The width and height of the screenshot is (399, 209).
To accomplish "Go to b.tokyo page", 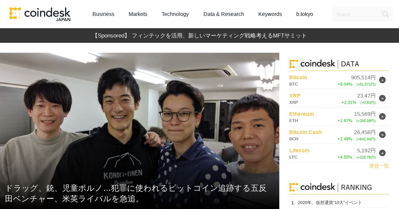I will (305, 14).
